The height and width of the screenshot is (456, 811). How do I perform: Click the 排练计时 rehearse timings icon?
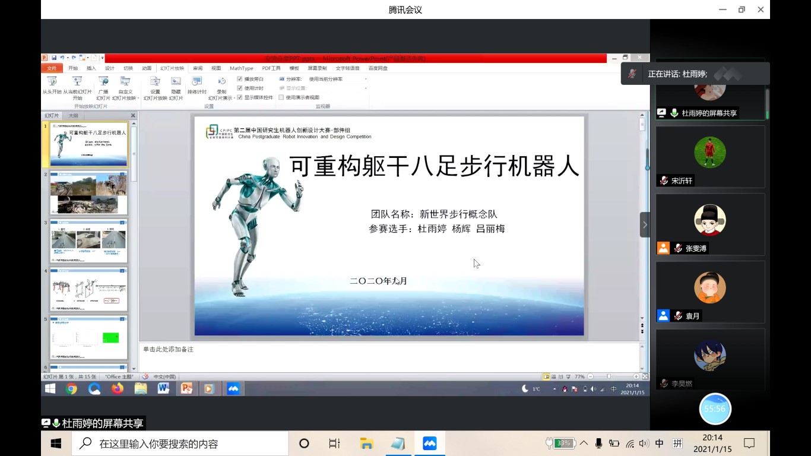197,82
